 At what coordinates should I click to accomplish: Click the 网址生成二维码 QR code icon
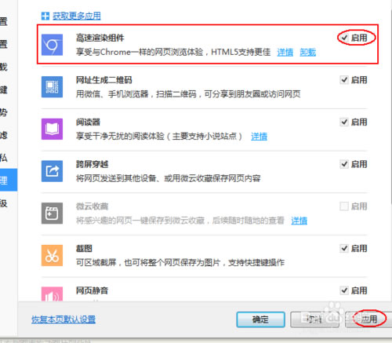coord(52,87)
